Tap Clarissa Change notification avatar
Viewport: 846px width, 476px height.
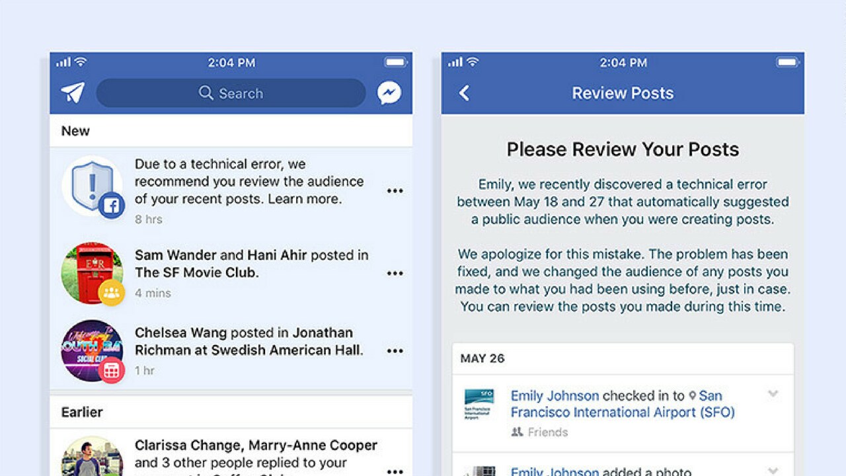coord(93,456)
